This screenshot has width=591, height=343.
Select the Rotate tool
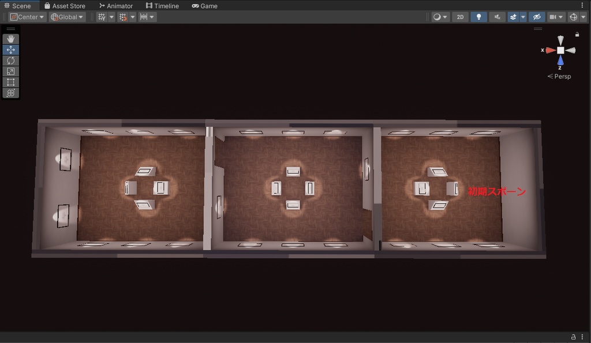tap(10, 61)
